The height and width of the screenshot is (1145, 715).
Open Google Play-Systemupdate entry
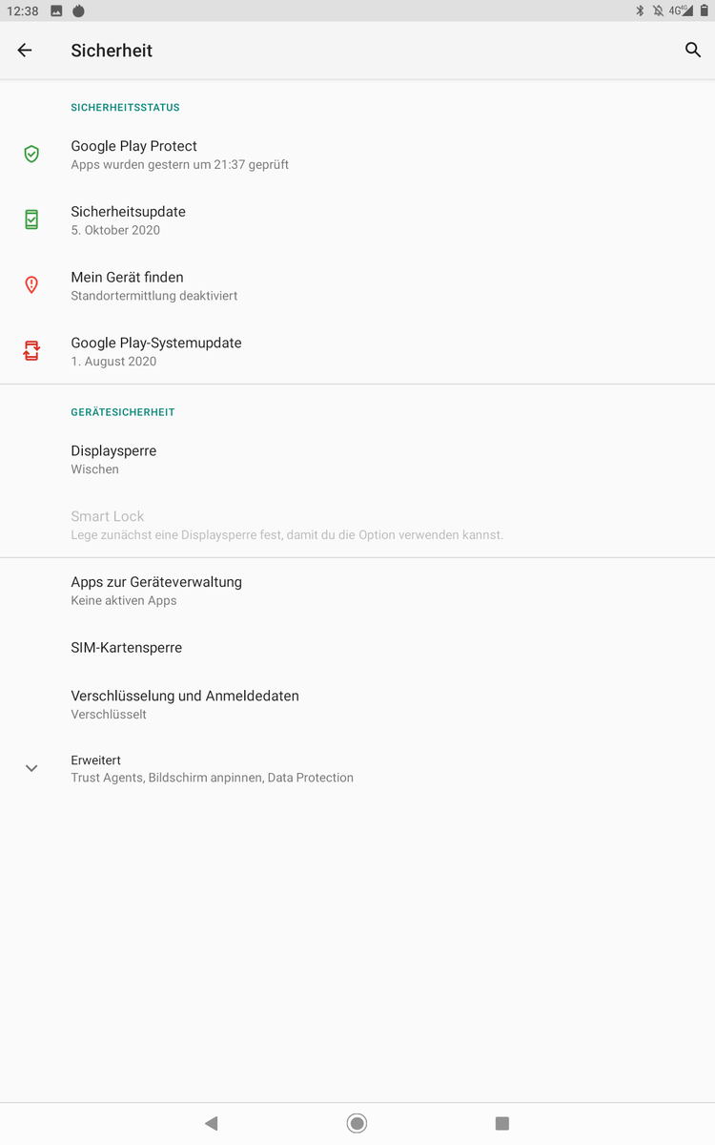pos(156,351)
